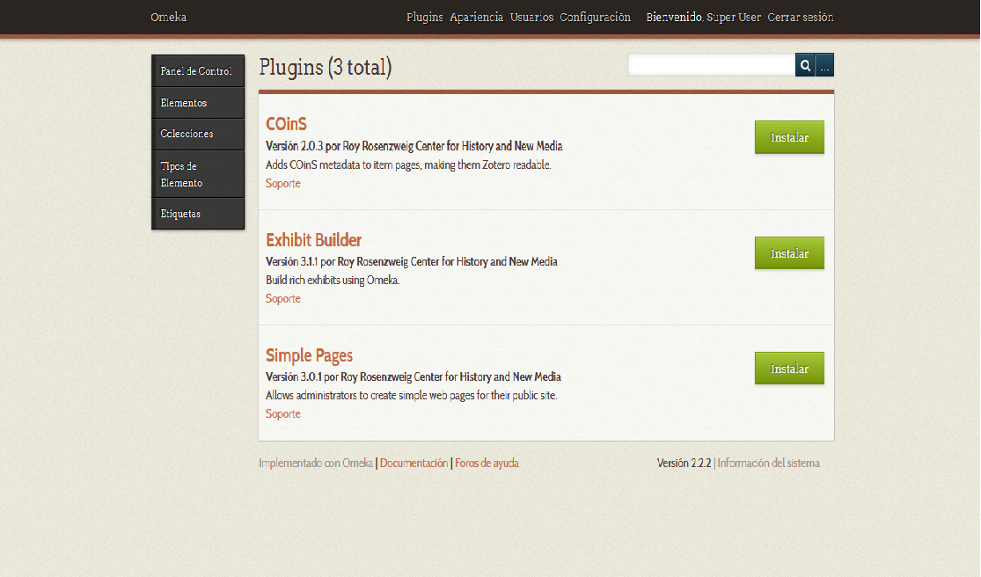Install the Simple Pages plugin
This screenshot has width=981, height=577.
pyautogui.click(x=788, y=369)
